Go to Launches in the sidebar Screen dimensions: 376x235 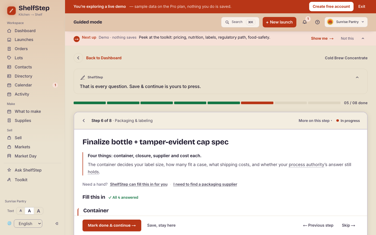point(32,40)
